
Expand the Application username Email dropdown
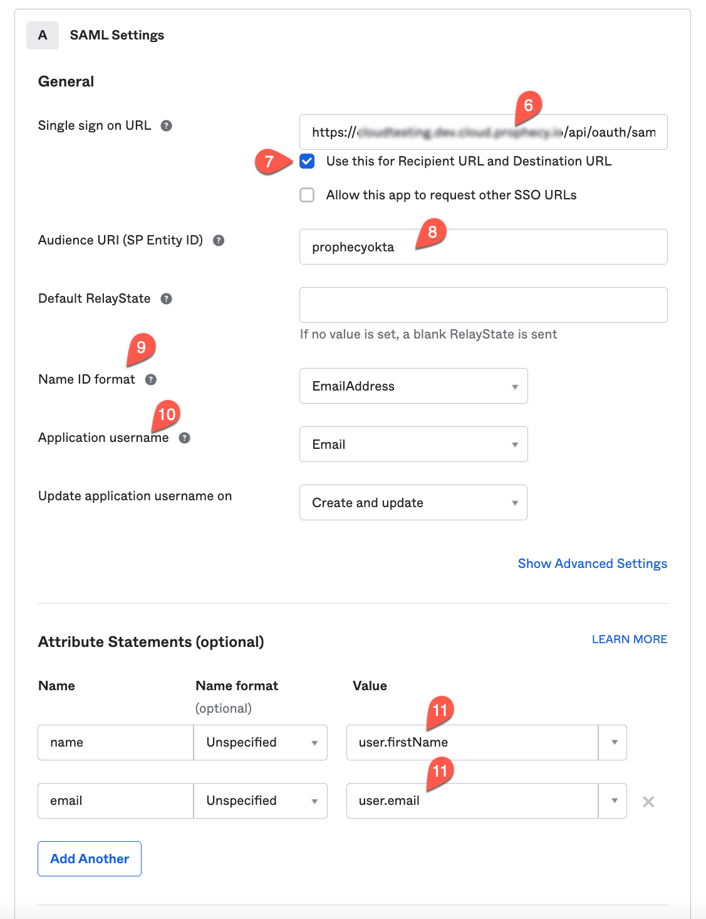pyautogui.click(x=413, y=444)
